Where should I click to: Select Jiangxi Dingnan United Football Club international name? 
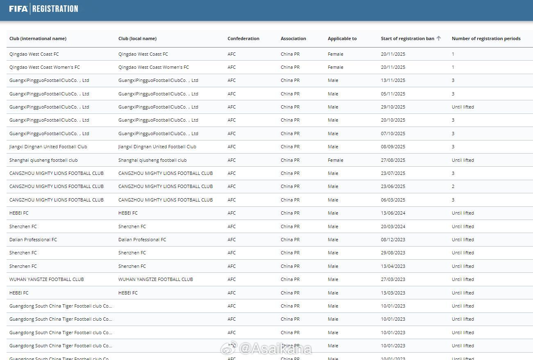(48, 147)
